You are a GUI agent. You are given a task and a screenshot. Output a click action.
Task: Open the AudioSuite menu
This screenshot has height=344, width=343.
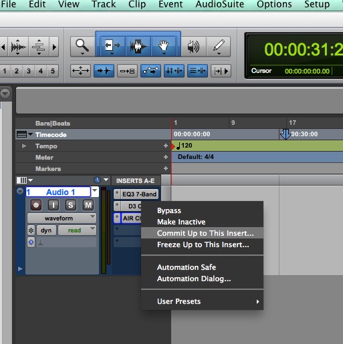coord(220,4)
